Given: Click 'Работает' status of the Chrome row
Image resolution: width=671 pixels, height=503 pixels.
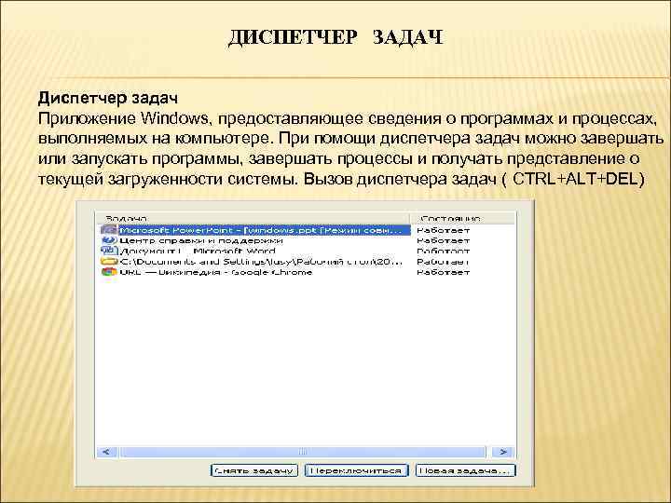Looking at the screenshot, I should click(x=444, y=272).
